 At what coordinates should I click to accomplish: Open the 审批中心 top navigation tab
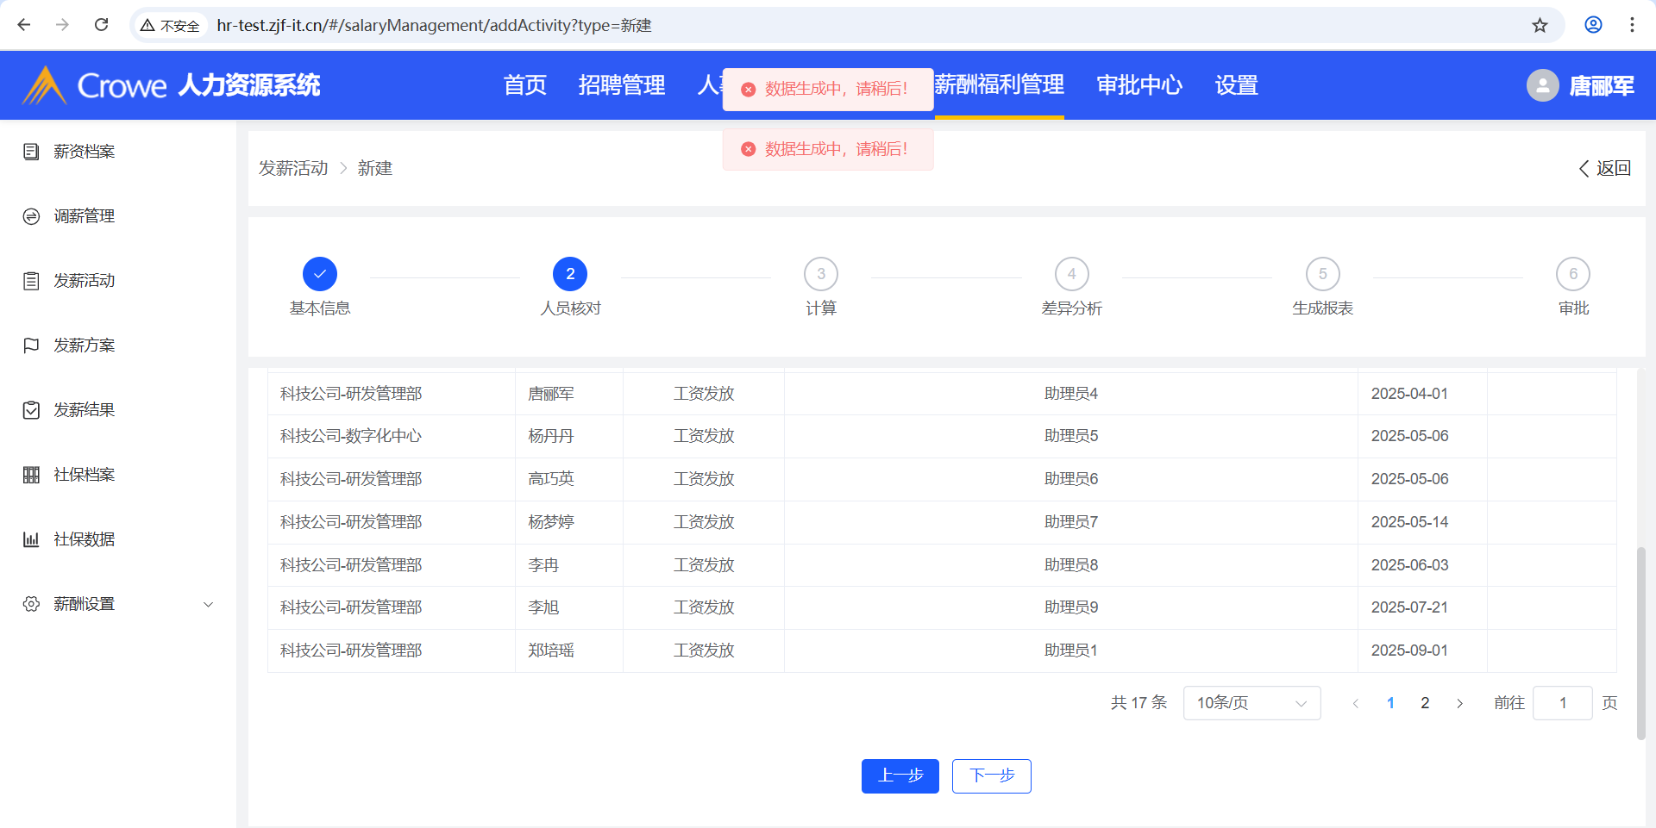[1138, 85]
